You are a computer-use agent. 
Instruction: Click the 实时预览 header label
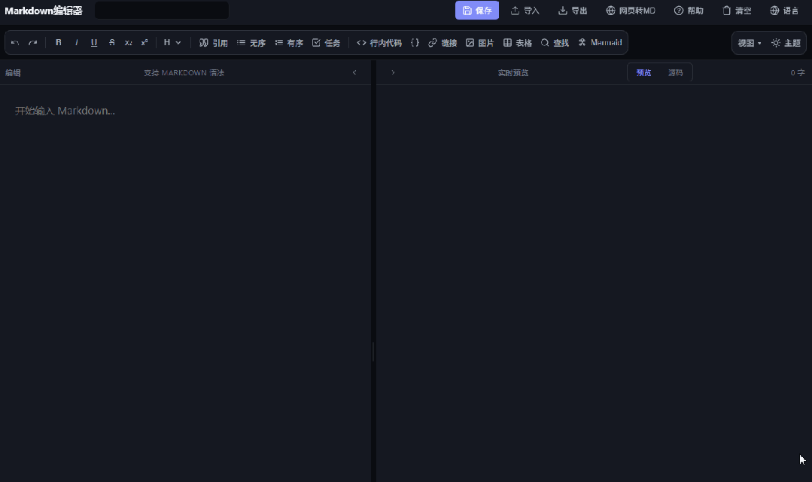tap(513, 72)
